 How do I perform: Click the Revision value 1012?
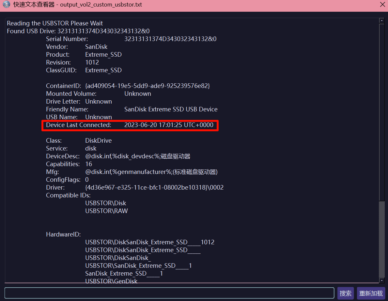click(x=92, y=63)
